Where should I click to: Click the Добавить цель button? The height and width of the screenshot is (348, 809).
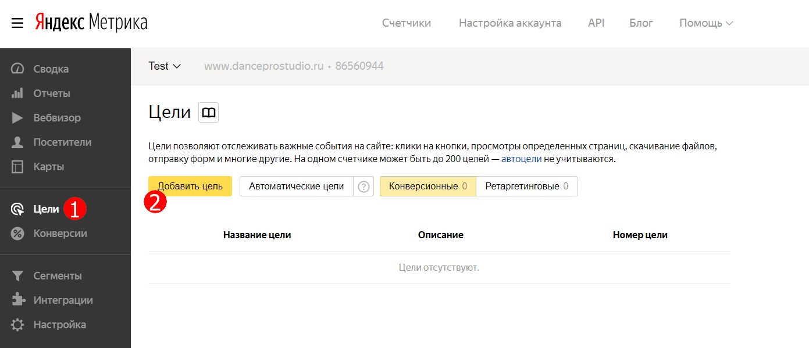coord(190,186)
